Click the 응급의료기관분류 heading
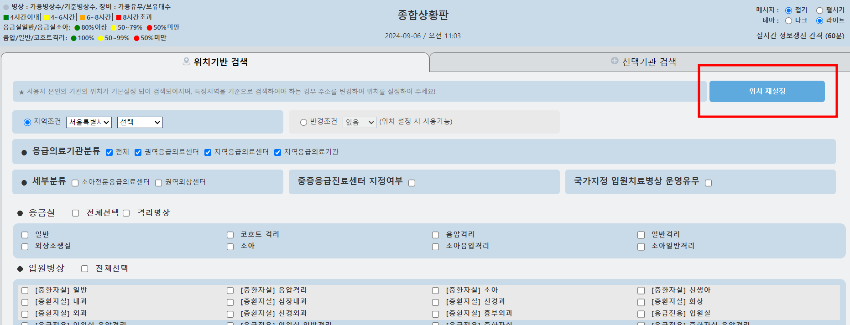The width and height of the screenshot is (850, 325). click(66, 151)
